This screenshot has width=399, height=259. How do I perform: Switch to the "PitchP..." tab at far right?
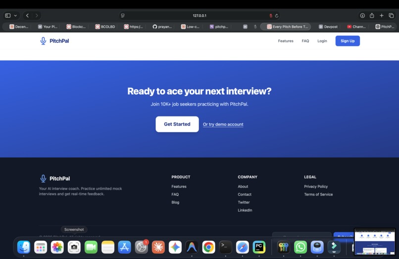pos(385,26)
